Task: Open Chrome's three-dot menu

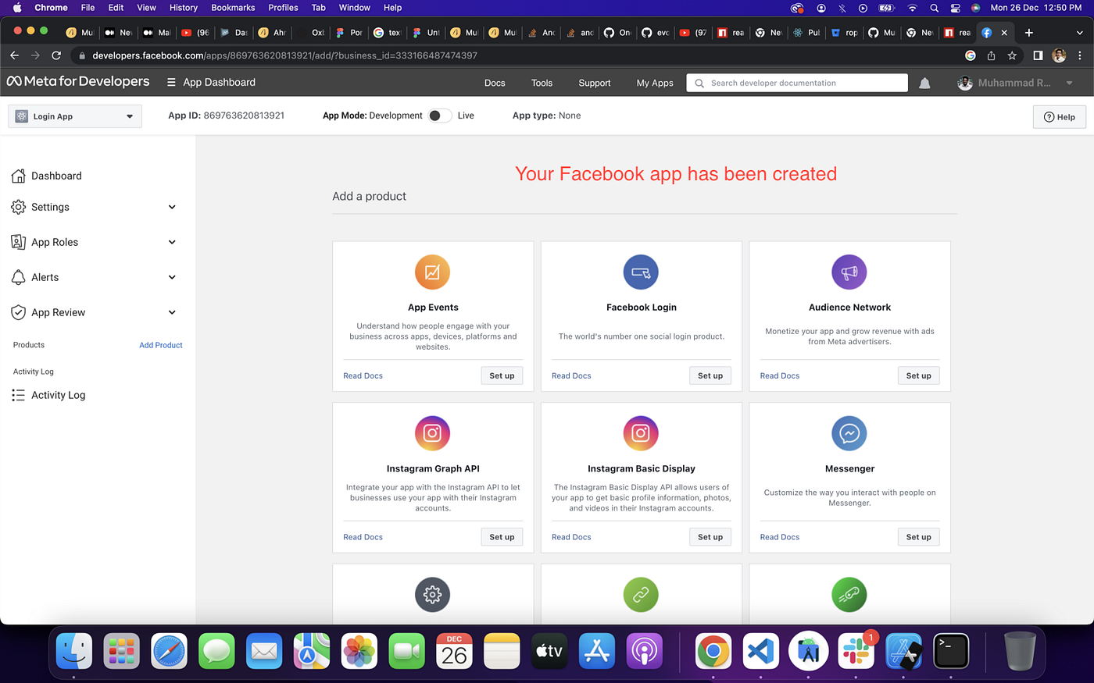Action: [1080, 55]
